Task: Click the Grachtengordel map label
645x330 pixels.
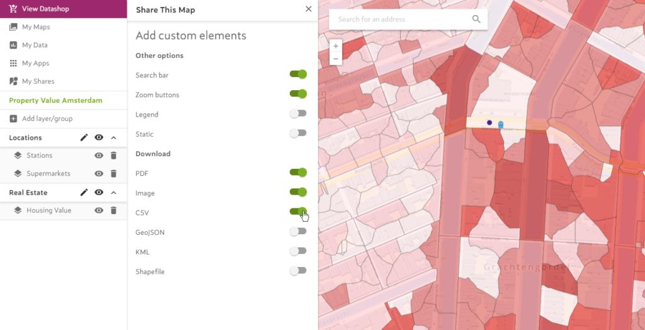Action: click(x=527, y=268)
